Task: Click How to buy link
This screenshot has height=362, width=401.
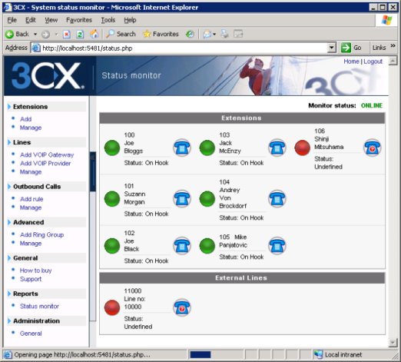Action: click(36, 271)
